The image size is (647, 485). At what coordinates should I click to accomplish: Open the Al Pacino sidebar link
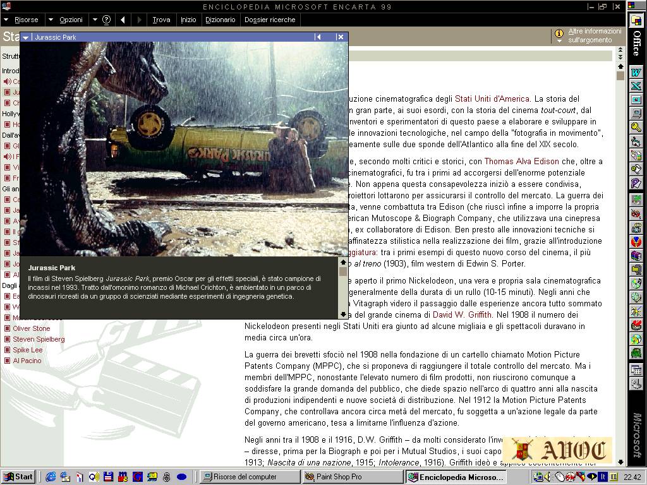click(27, 361)
